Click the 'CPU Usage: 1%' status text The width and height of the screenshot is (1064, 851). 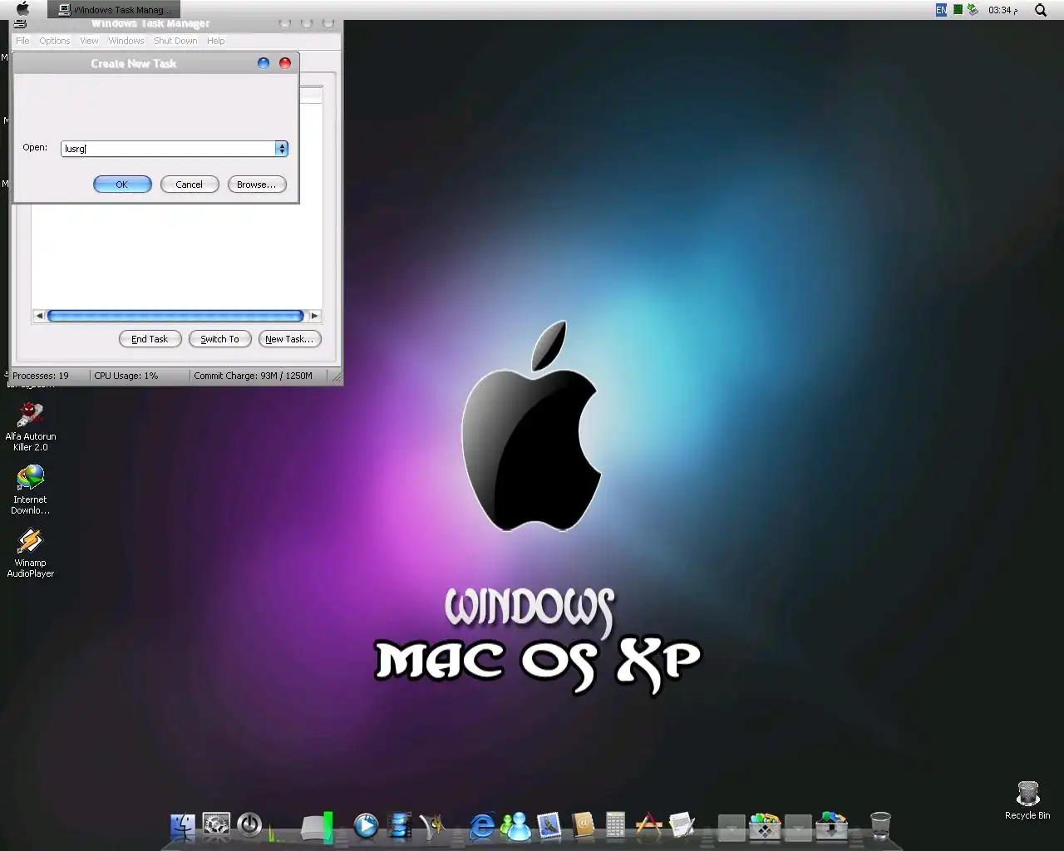pyautogui.click(x=126, y=376)
